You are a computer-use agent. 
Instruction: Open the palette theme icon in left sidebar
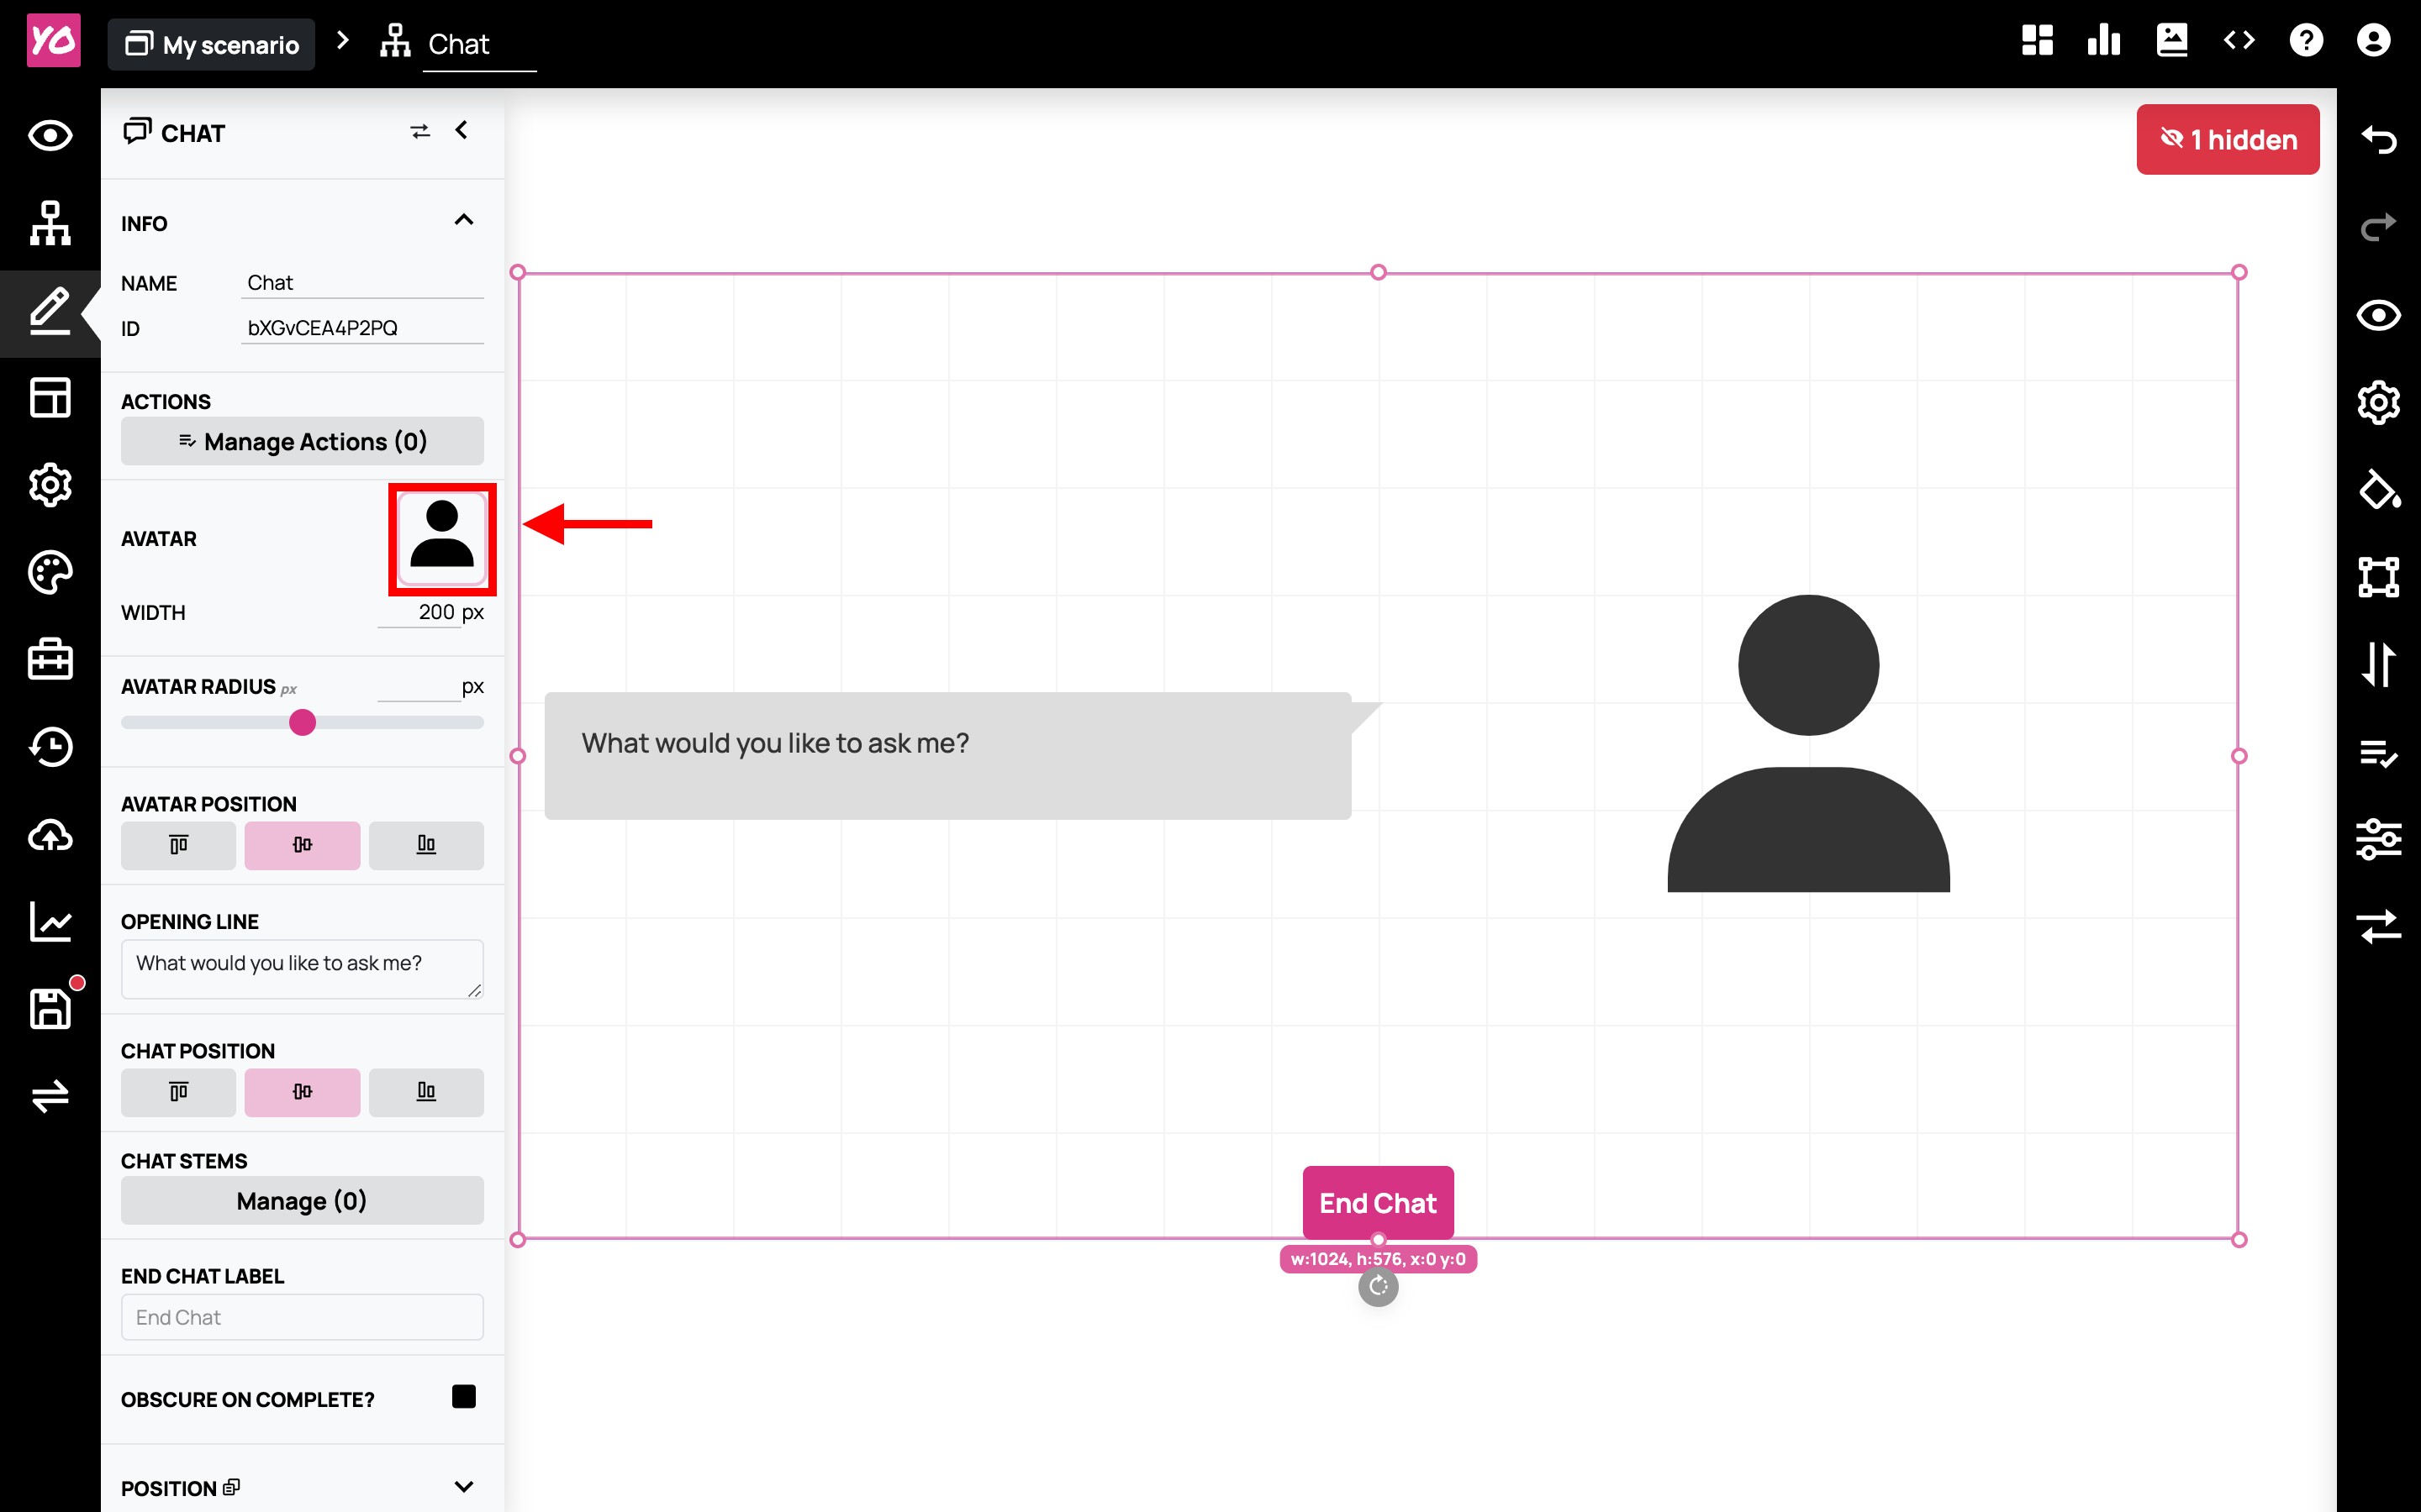(50, 572)
